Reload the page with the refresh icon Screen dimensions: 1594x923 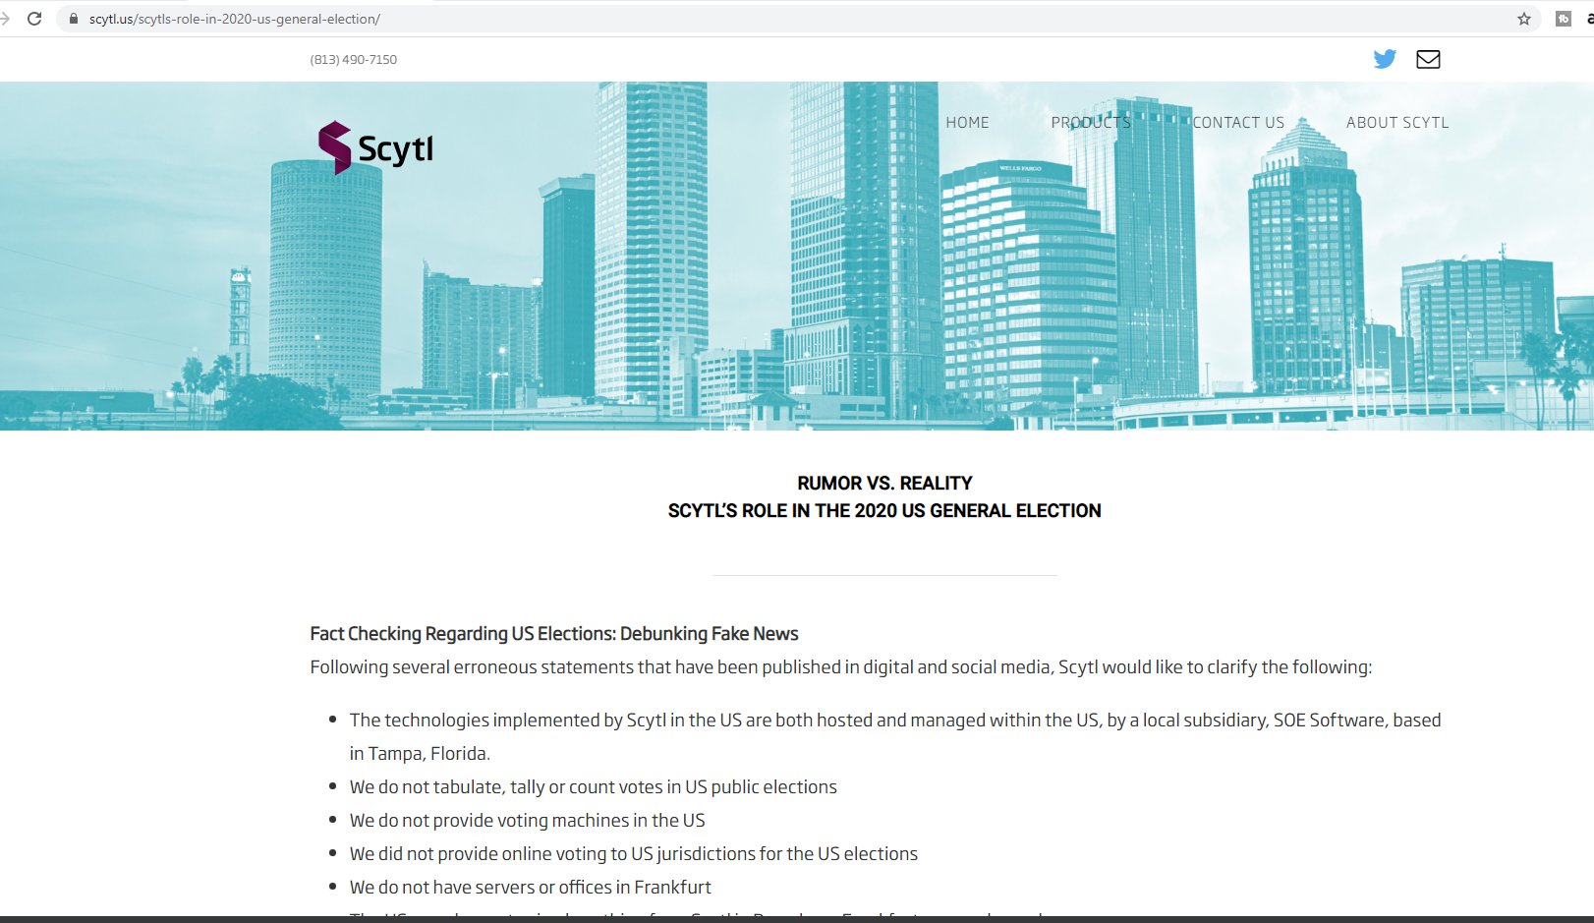point(34,19)
